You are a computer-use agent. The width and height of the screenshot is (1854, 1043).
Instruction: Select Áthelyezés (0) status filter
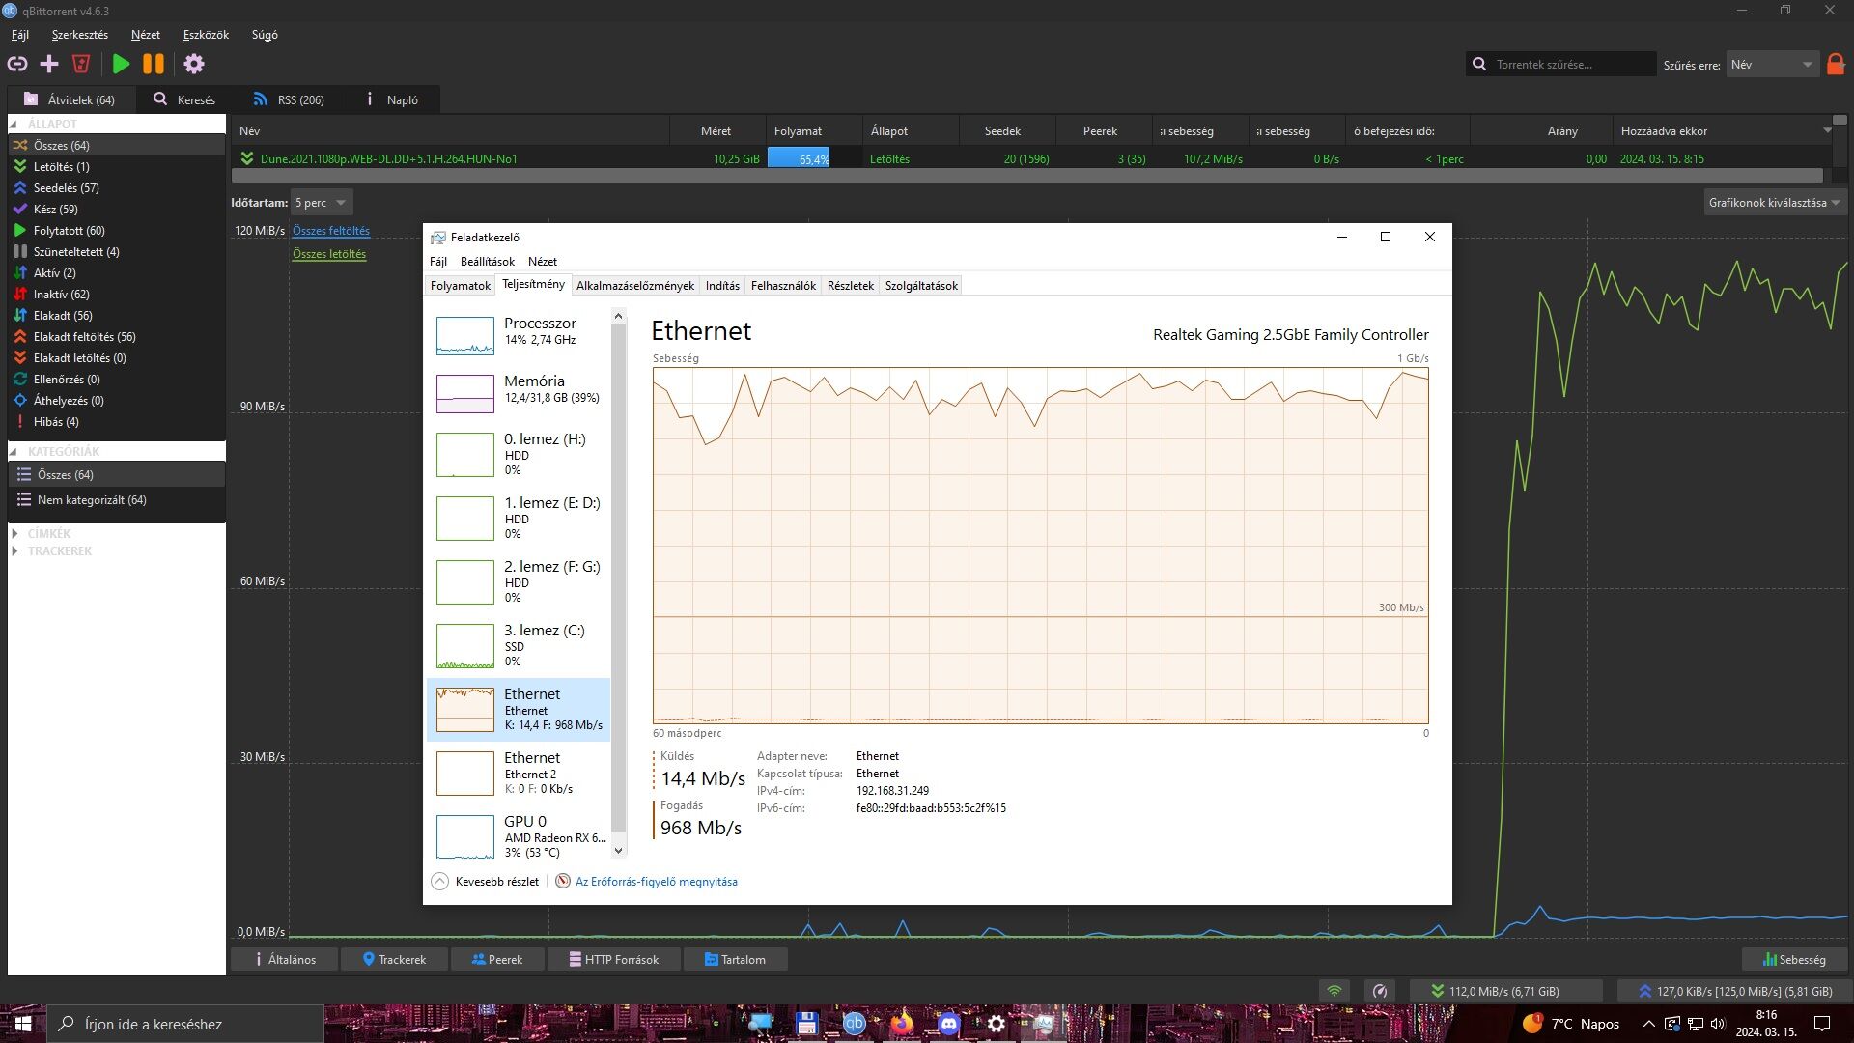click(116, 401)
